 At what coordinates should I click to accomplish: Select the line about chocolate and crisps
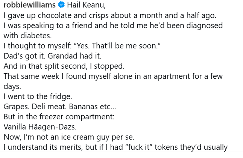[x=110, y=15]
